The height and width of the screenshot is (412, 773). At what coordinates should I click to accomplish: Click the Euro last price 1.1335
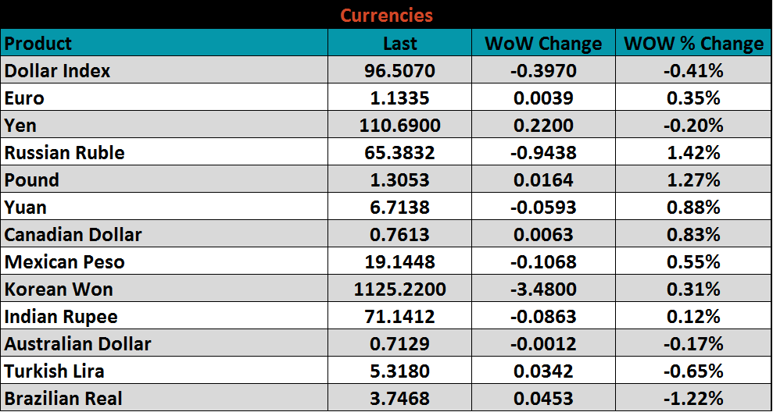click(399, 98)
